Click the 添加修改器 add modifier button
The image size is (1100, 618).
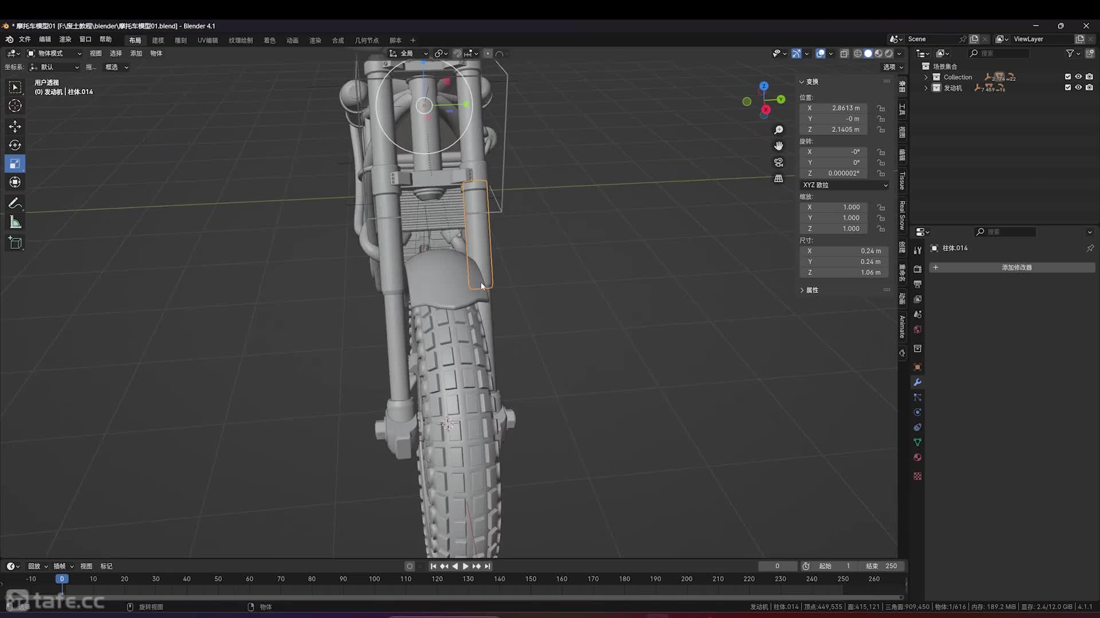coord(1012,268)
